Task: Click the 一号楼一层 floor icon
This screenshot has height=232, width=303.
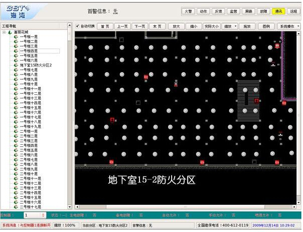Action: (16, 37)
